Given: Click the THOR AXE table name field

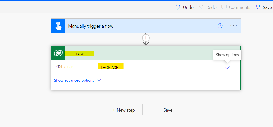Looking at the screenshot, I should click(166, 67).
